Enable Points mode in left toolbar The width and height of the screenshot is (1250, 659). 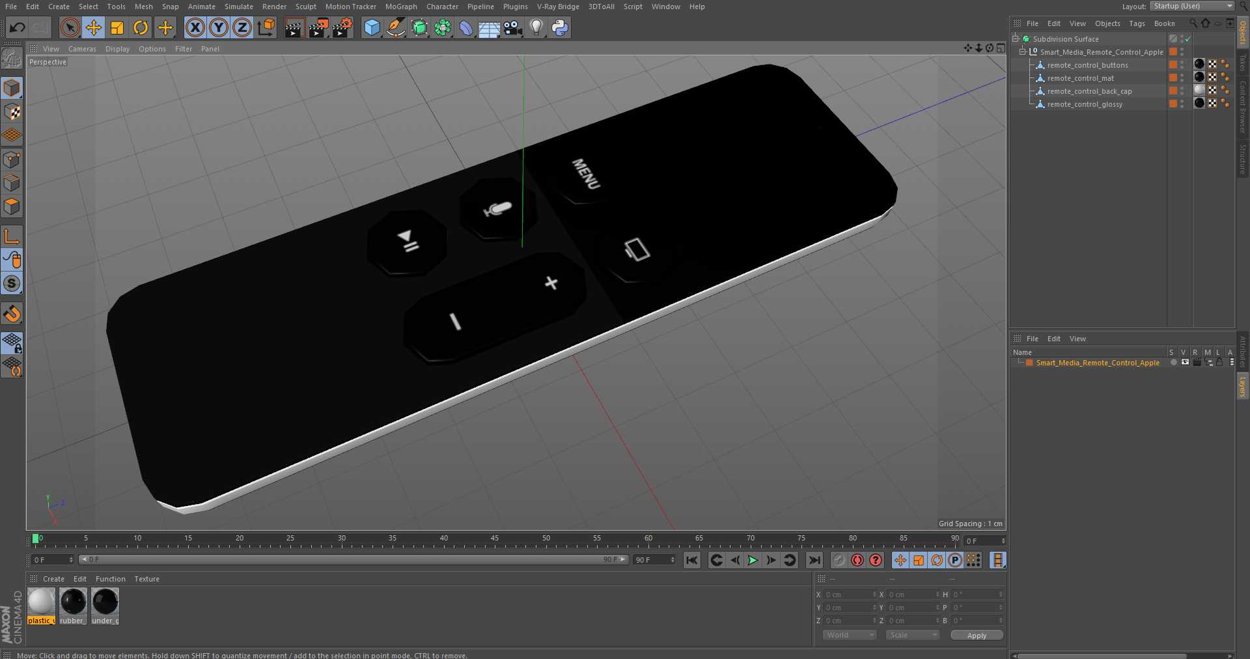click(x=12, y=160)
